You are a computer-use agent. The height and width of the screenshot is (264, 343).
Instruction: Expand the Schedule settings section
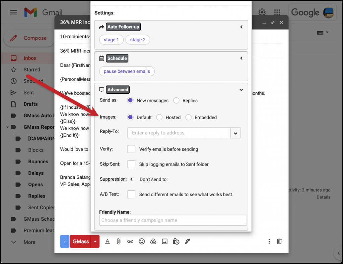click(x=241, y=58)
